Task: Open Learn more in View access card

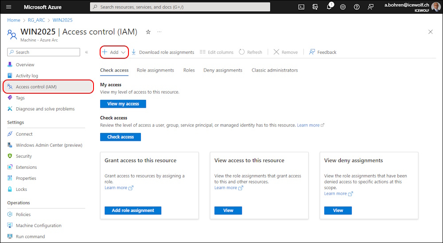Action: click(x=229, y=188)
